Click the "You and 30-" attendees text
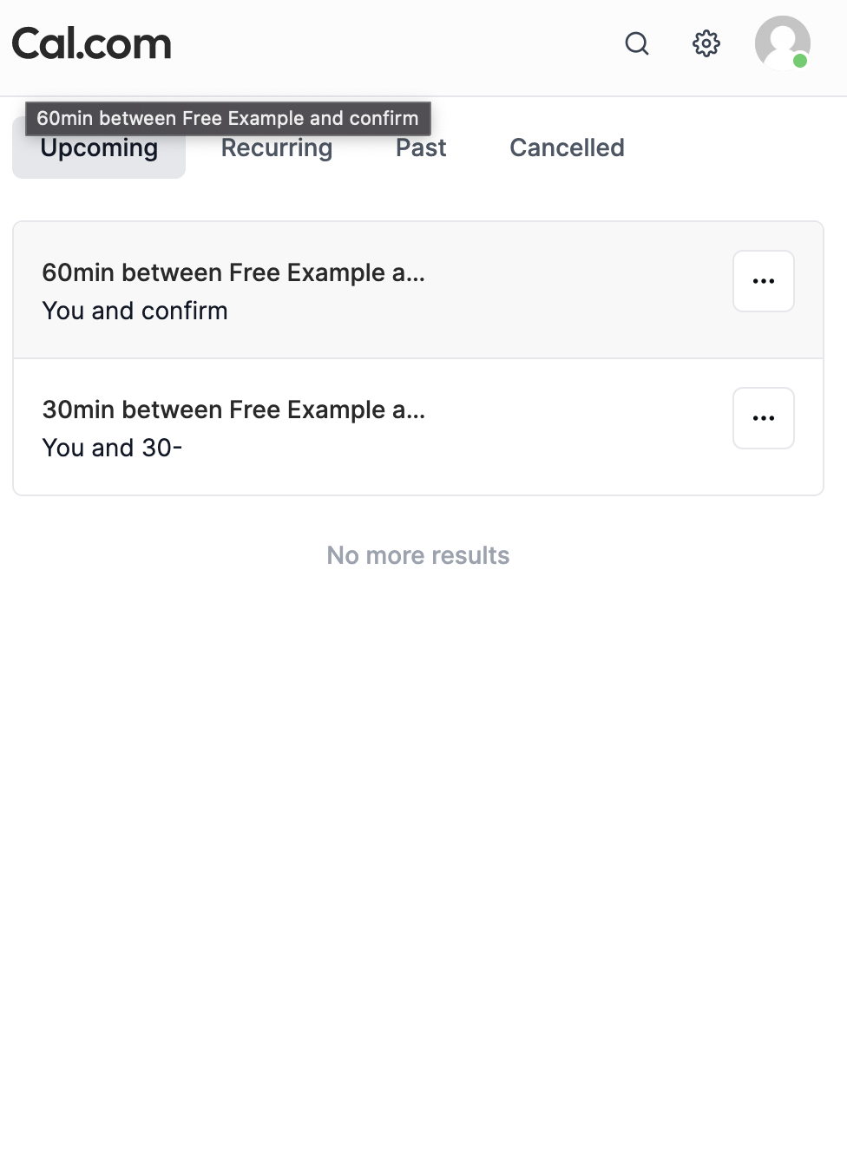847x1166 pixels. coord(113,448)
